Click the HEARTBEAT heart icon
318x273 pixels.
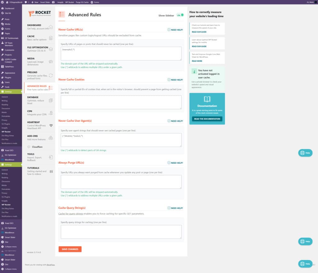tap(51, 126)
